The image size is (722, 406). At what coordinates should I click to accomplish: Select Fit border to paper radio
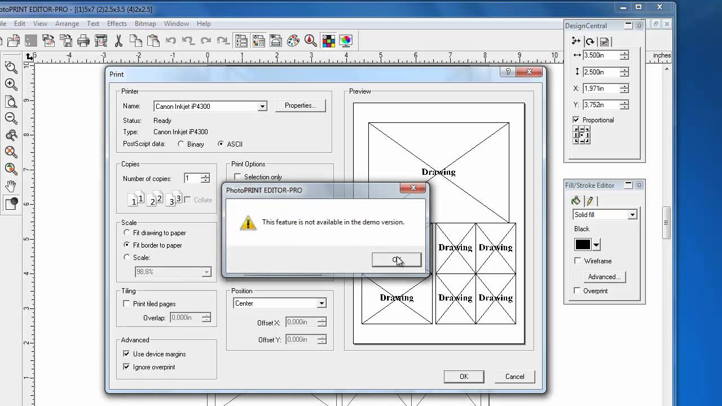click(126, 245)
